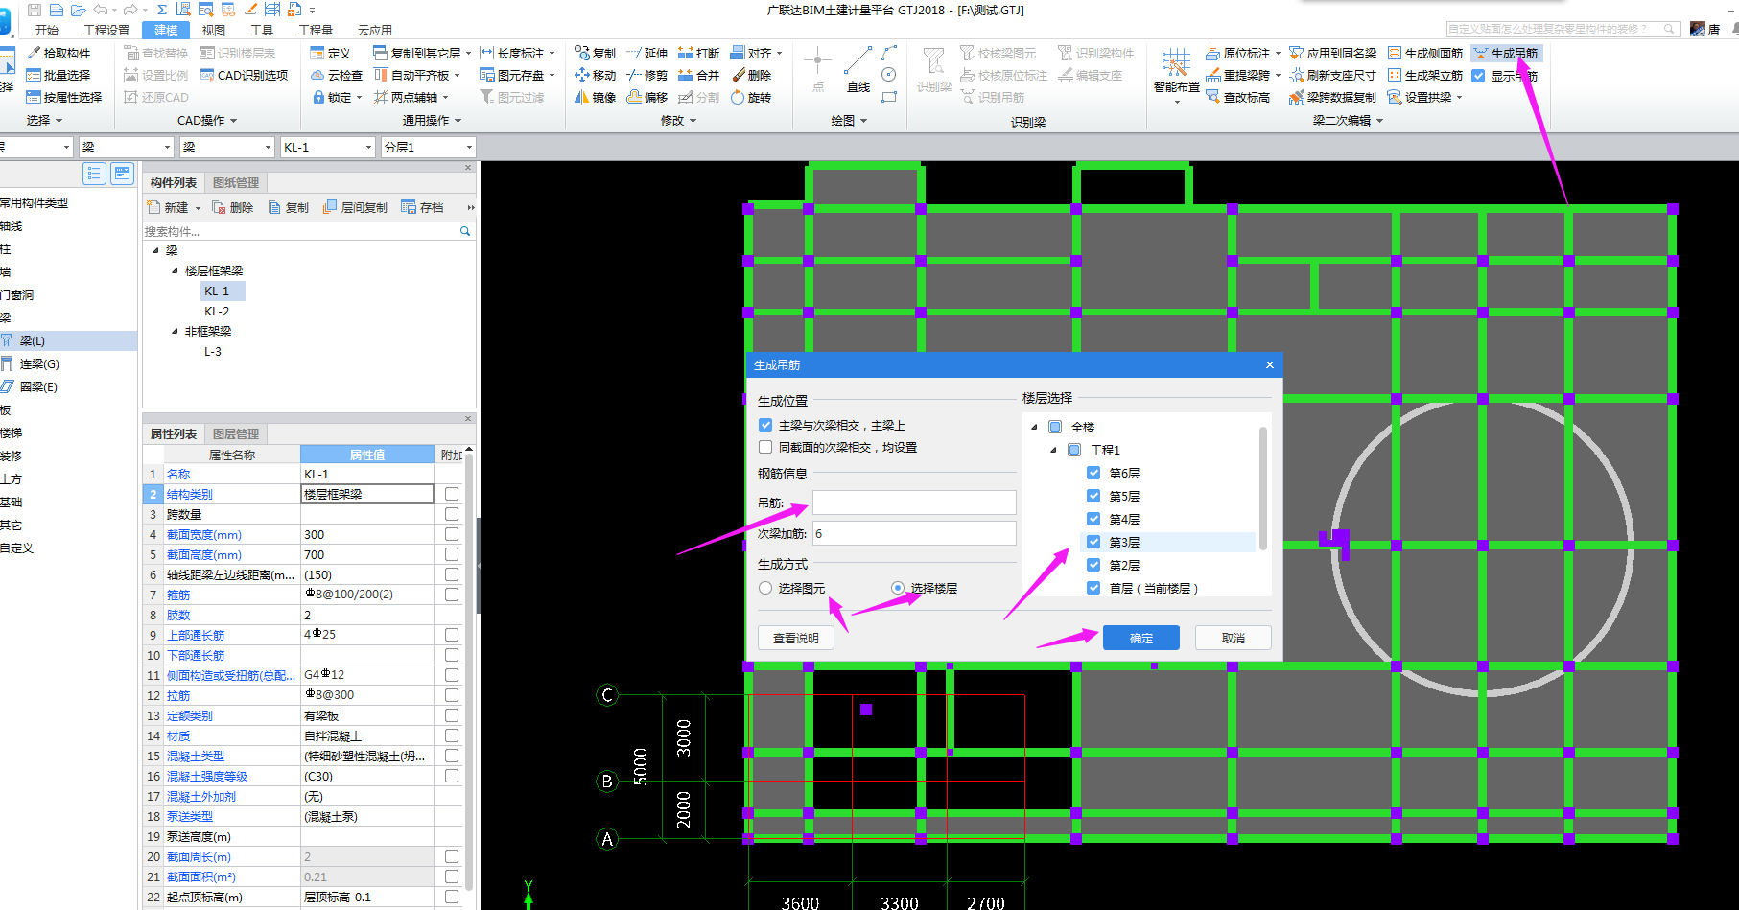Viewport: 1739px width, 910px height.
Task: Click the 延伸 extend tool
Action: tap(647, 53)
